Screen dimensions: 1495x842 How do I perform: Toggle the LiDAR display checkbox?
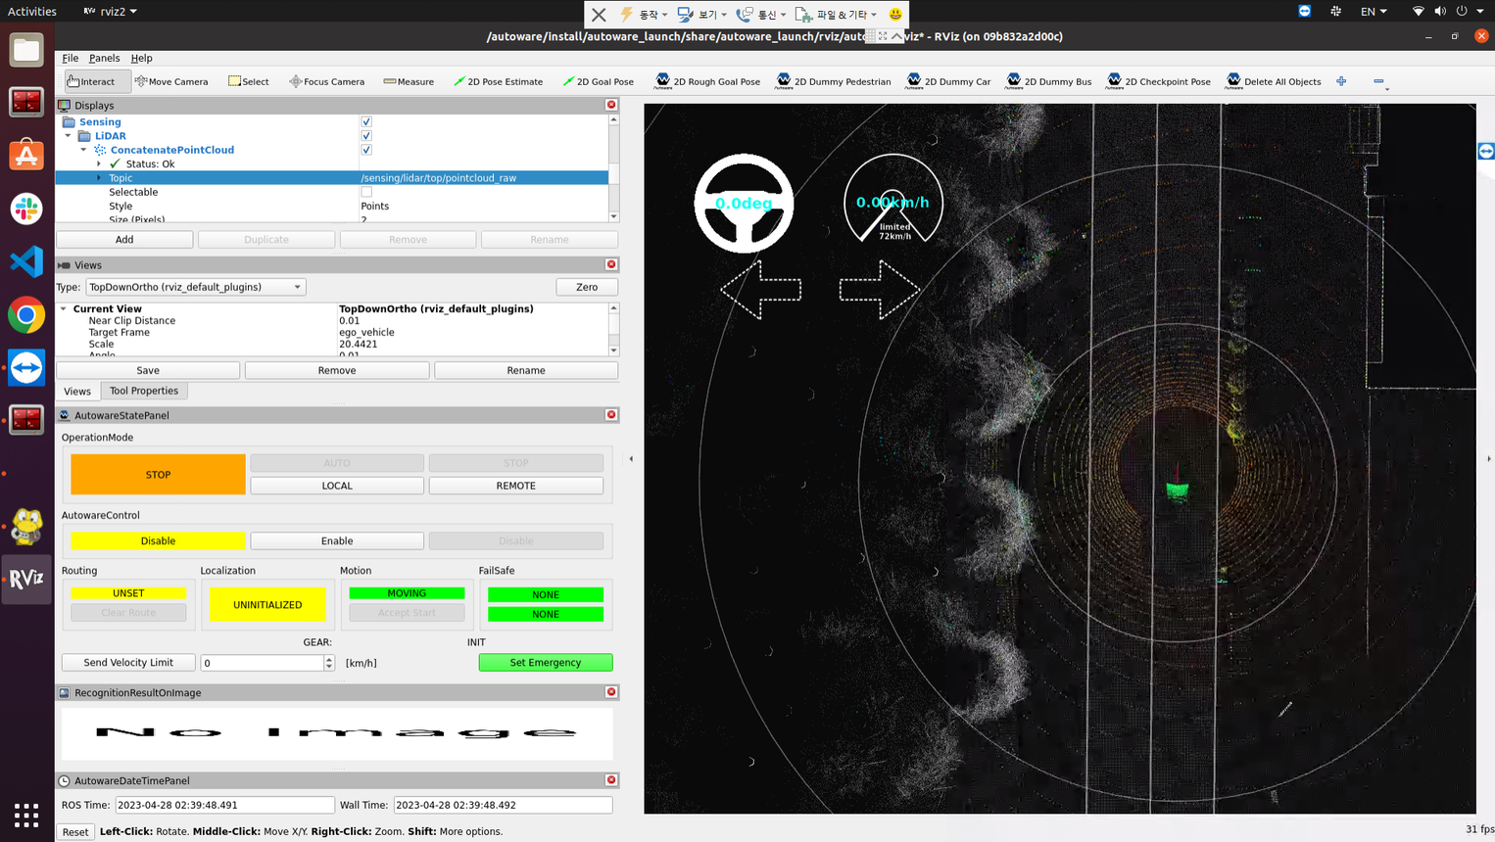pyautogui.click(x=366, y=135)
